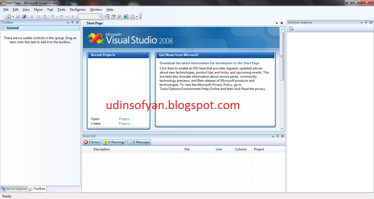The height and width of the screenshot is (199, 374).
Task: Open the Window menu
Action: click(x=96, y=10)
